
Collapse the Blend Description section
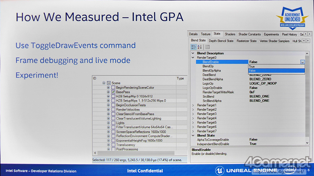click(193, 53)
